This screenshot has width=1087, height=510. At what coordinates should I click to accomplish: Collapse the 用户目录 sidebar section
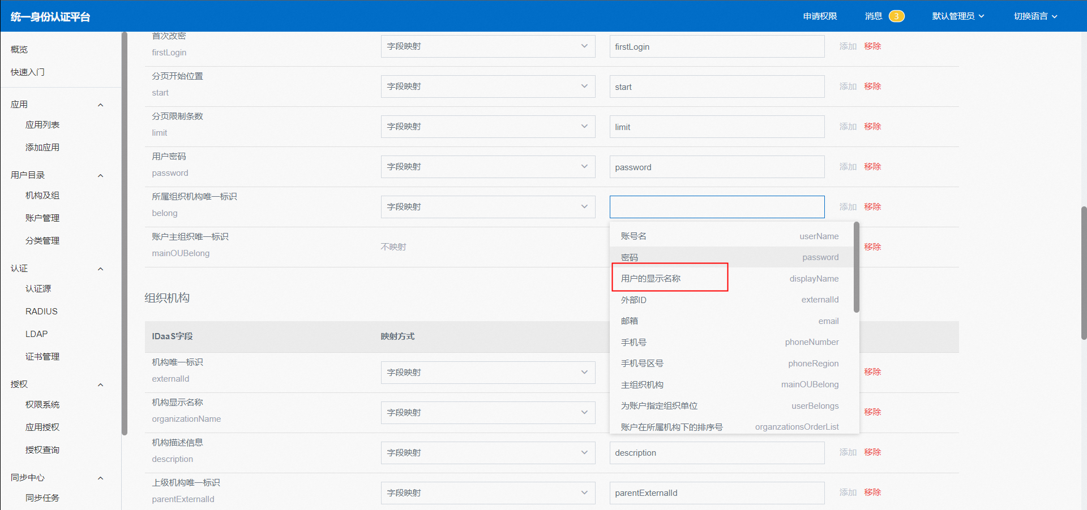tap(100, 175)
